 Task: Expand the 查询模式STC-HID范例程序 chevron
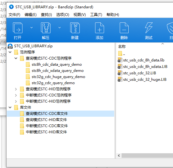pos(16,89)
